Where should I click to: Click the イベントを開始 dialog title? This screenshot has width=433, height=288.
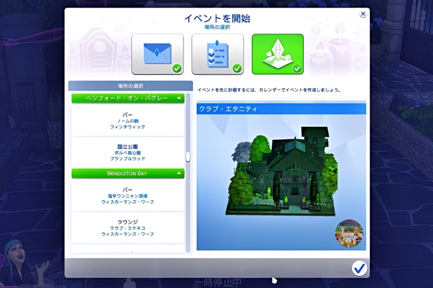[217, 19]
